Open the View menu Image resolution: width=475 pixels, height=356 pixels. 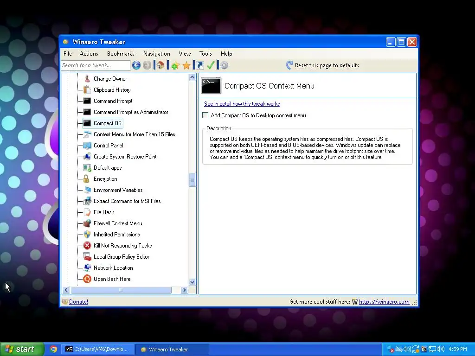coord(185,54)
